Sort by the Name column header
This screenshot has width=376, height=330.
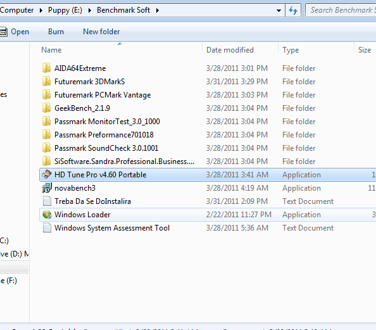coord(51,50)
